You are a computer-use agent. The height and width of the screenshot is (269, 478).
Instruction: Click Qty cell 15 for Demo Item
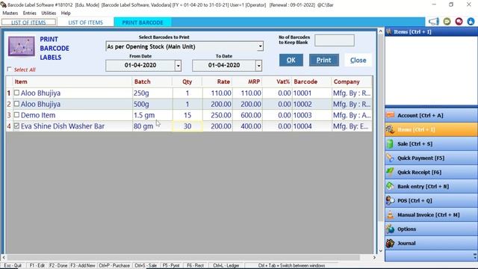tap(187, 115)
